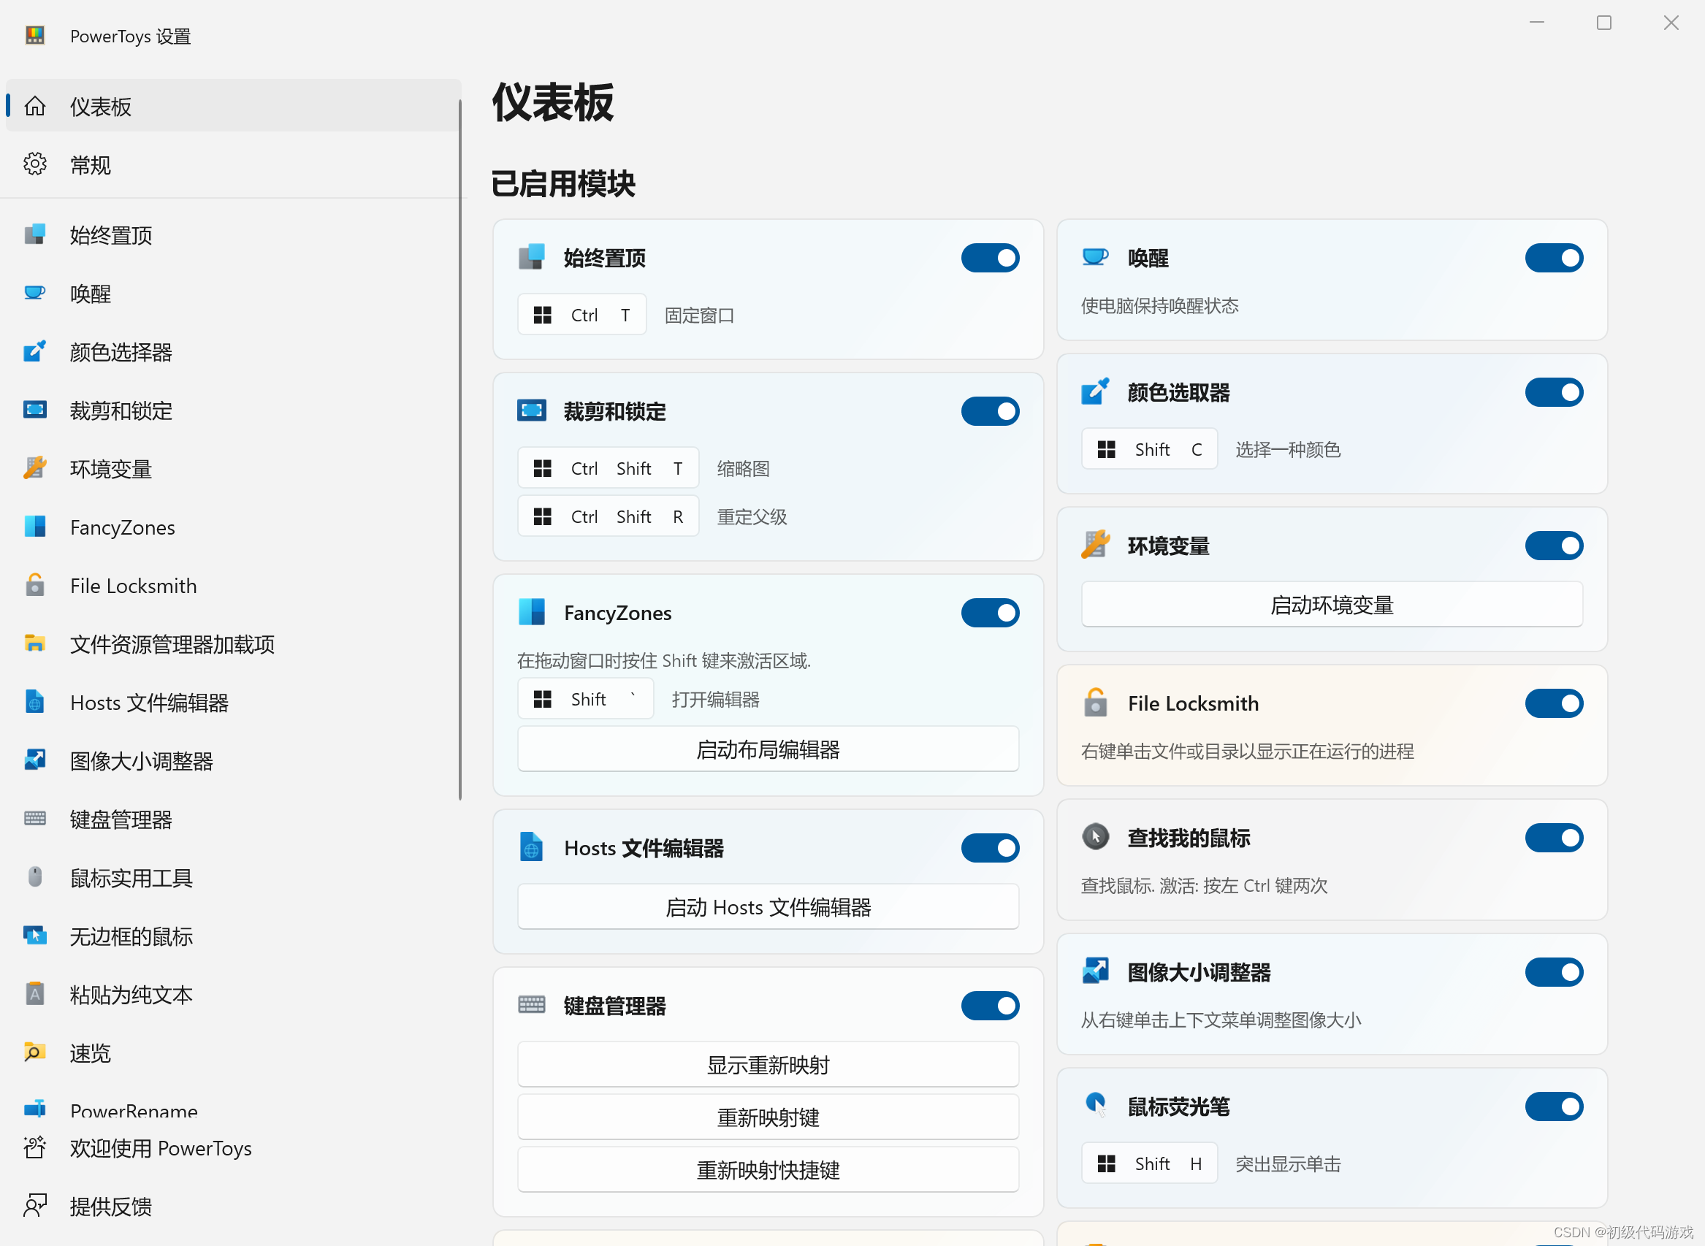Click the 始终置顶 icon in sidebar
The image size is (1705, 1246).
point(35,234)
